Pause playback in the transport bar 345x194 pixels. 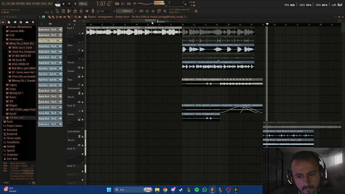(x=63, y=4)
